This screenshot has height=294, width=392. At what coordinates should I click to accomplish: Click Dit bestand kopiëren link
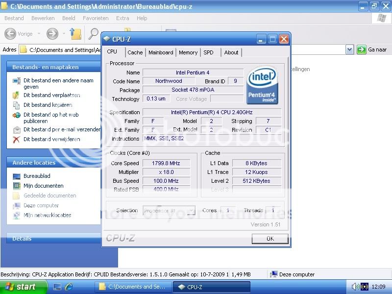48,105
